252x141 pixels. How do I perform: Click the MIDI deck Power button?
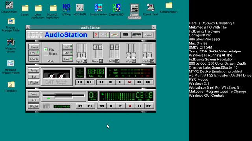pos(34,94)
